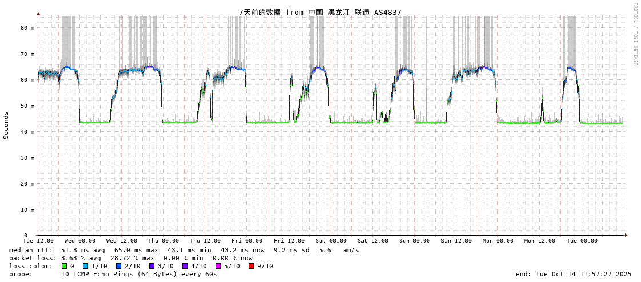
Task: Select the Sat 00:00 time axis label
Action: 331,241
